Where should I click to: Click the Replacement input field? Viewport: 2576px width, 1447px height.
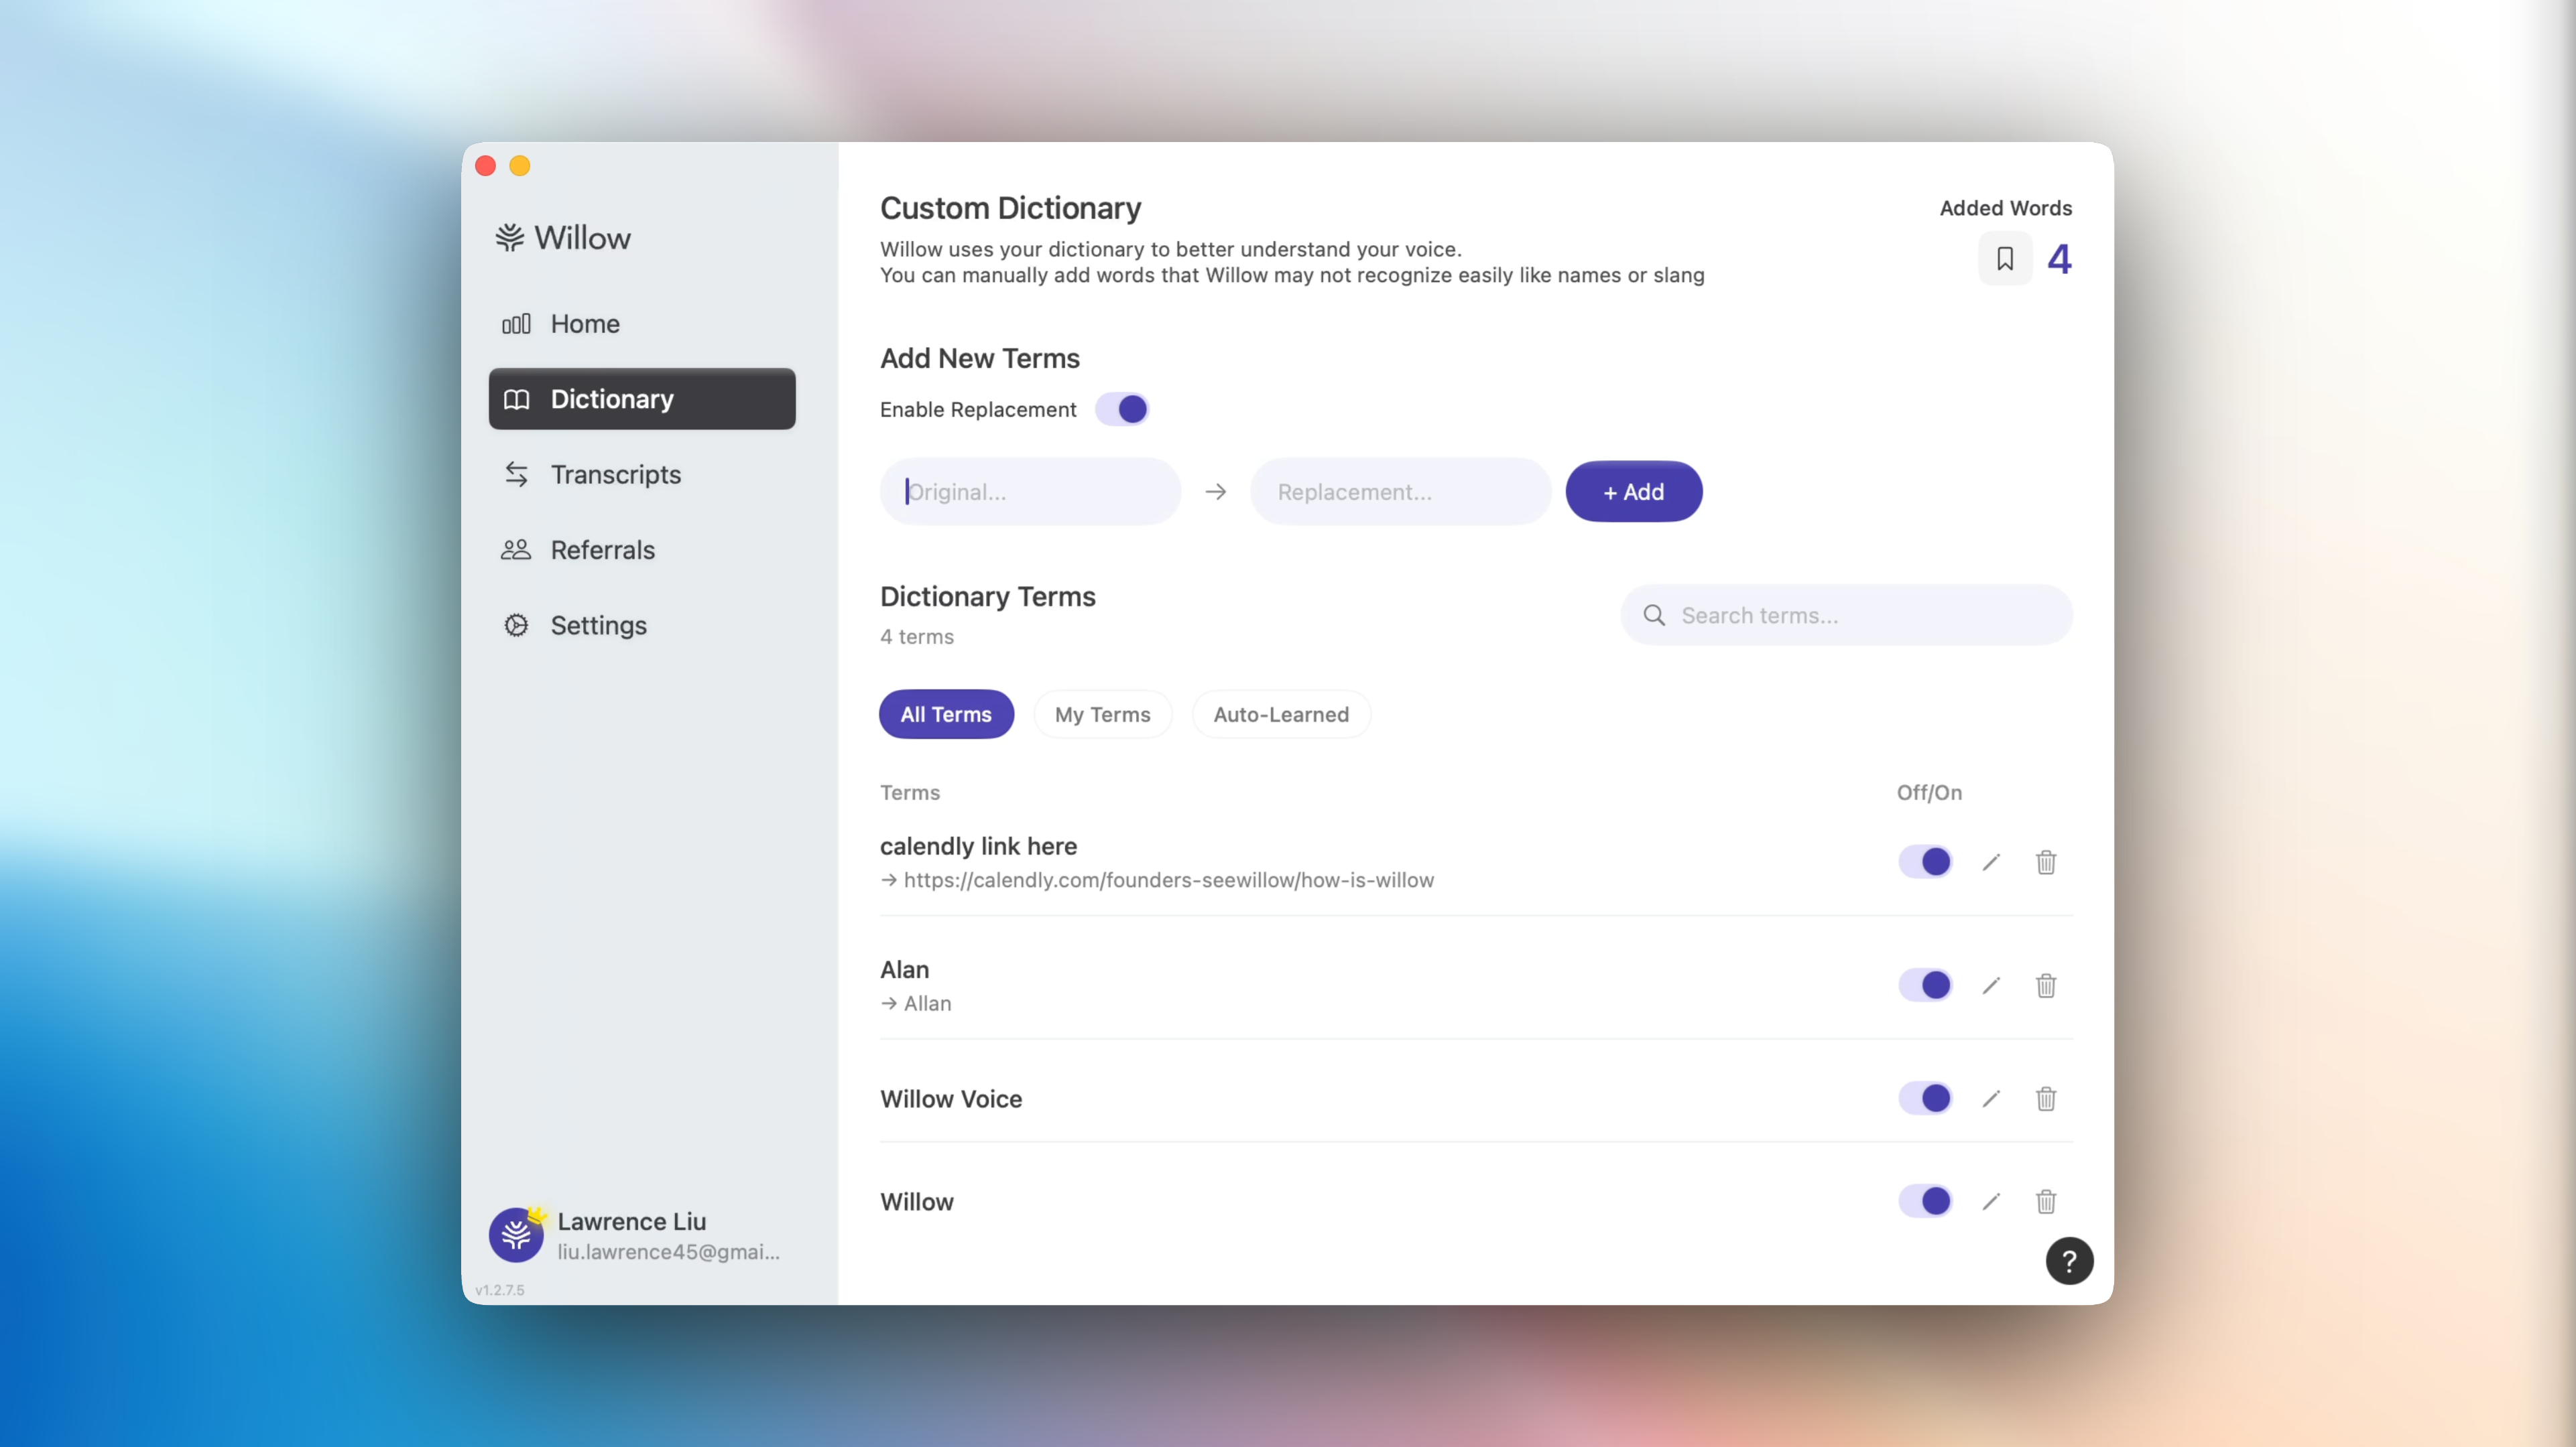(x=1400, y=492)
